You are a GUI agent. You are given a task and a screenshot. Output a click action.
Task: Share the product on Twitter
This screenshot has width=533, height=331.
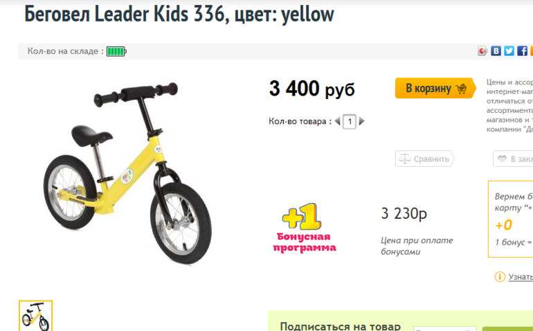[x=509, y=51]
